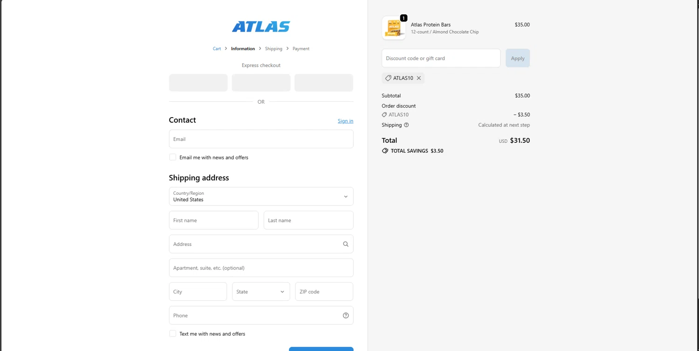Focus the First name field

click(214, 220)
